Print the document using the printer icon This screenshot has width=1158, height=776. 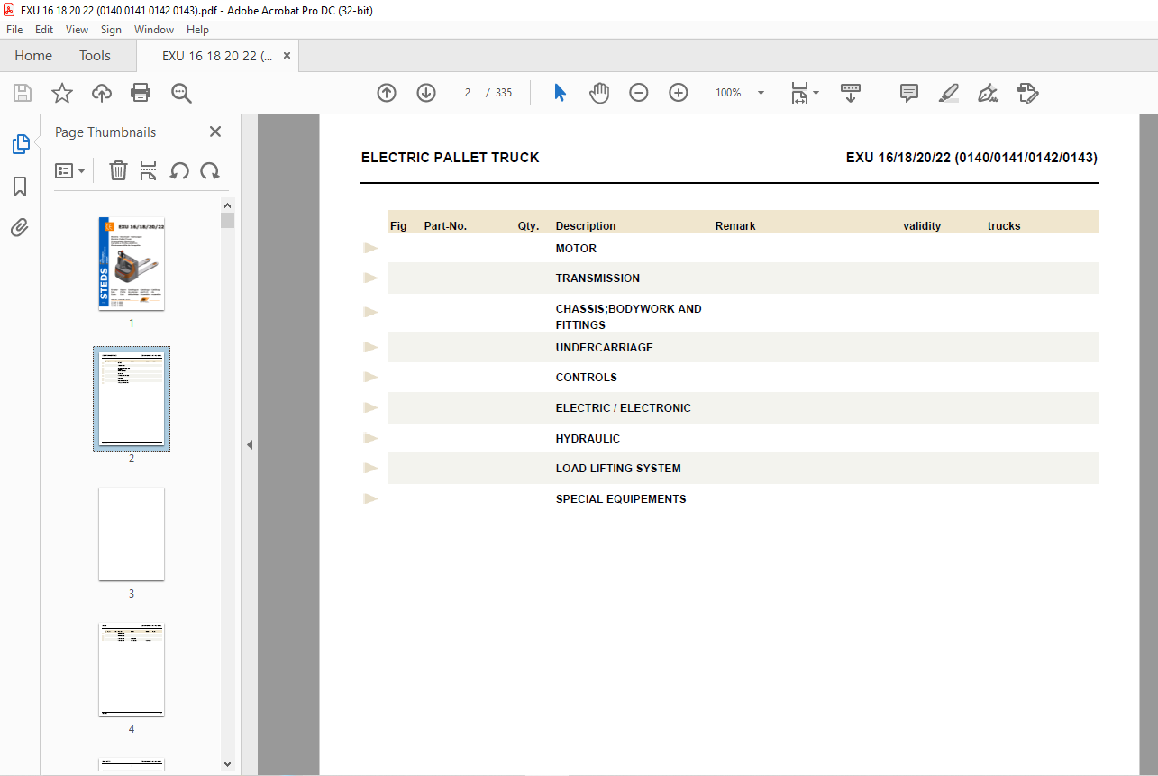[x=141, y=93]
